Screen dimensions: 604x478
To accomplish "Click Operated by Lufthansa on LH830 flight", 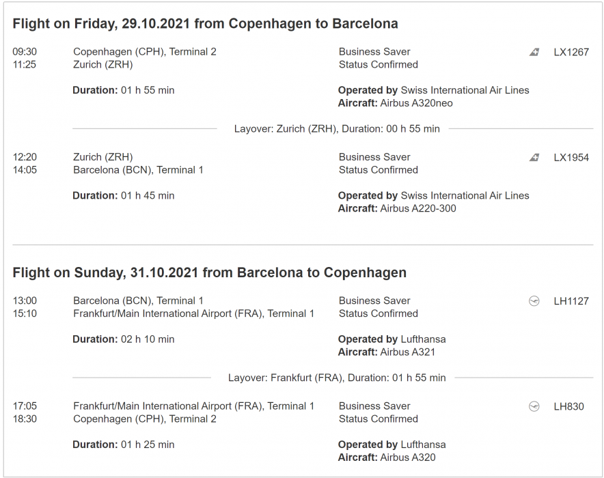I will point(392,445).
